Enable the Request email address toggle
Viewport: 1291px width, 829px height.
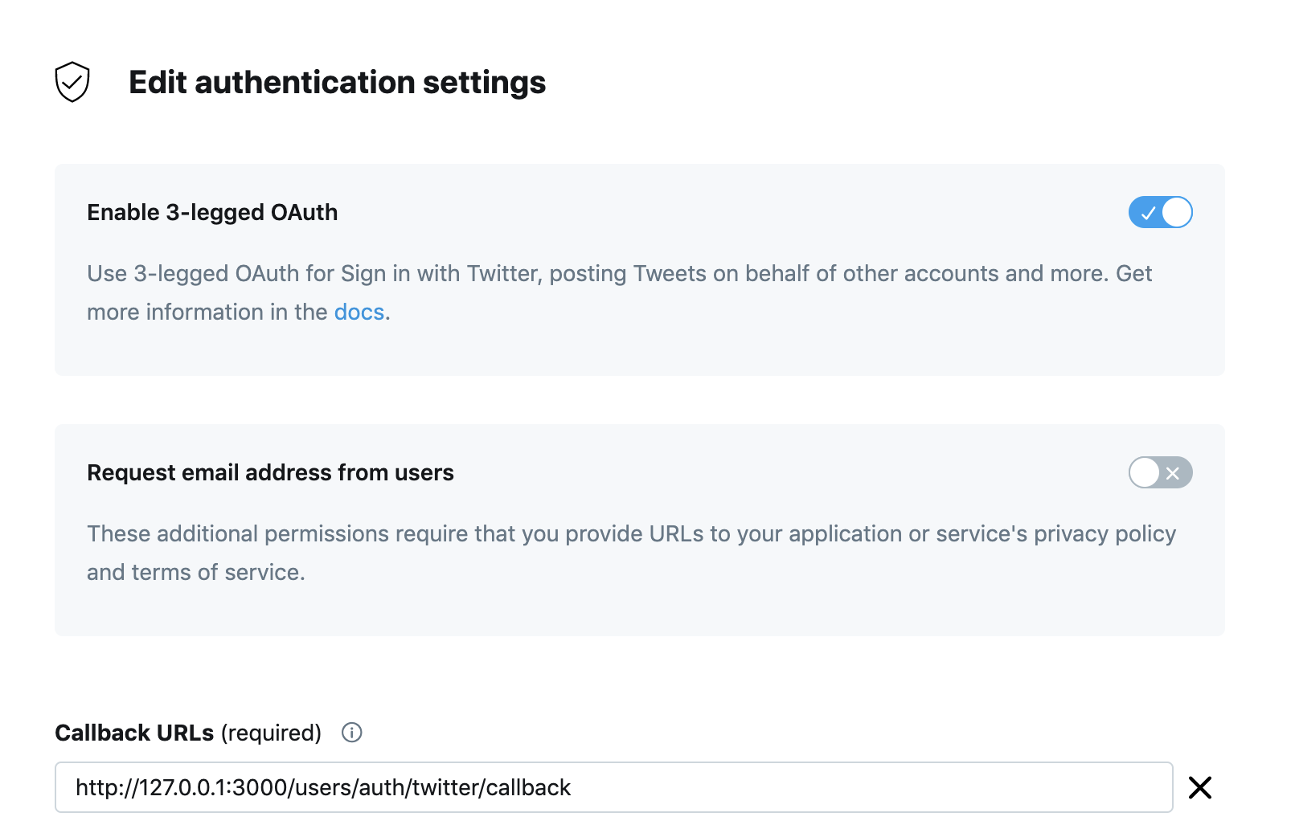1160,473
